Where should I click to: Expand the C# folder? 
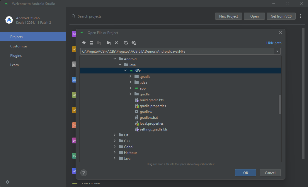115,135
